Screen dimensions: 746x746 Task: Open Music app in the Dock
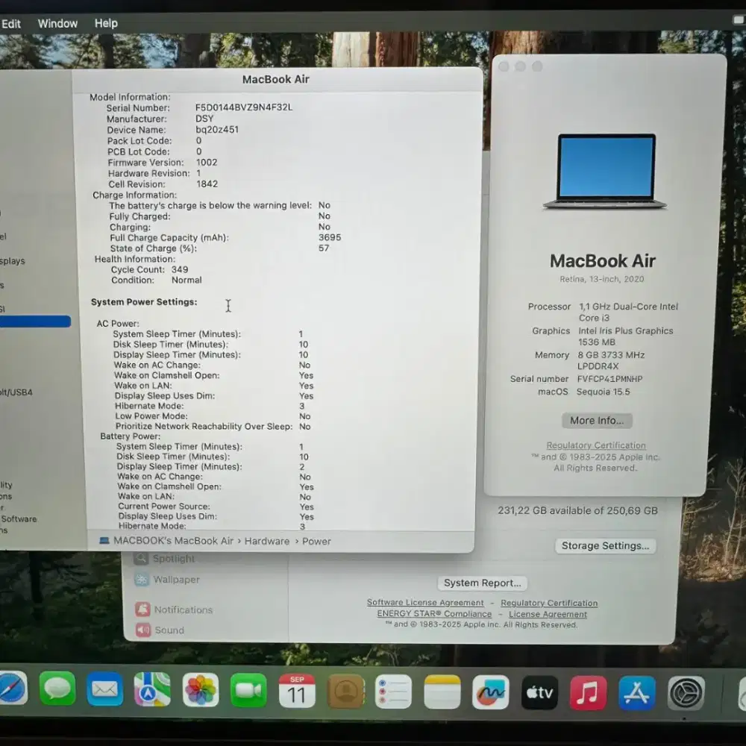tap(588, 693)
